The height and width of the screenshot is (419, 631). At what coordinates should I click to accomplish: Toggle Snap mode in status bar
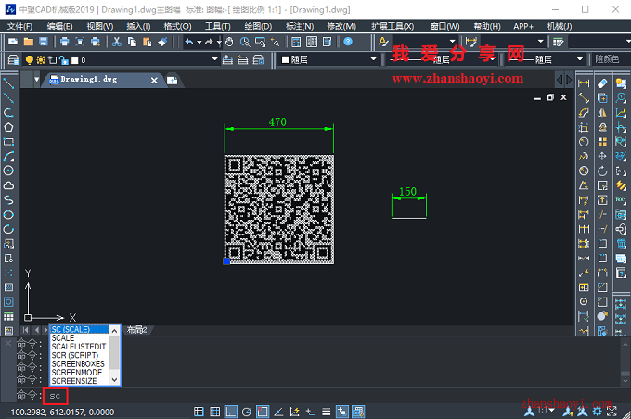[199, 412]
